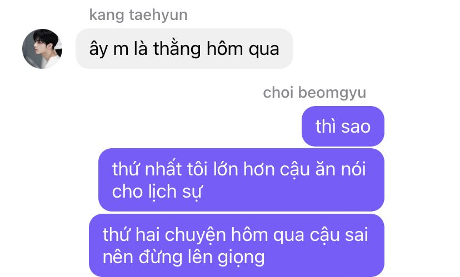Click the word 'beomgyu' in the right-side name
Image resolution: width=460 pixels, height=277 pixels.
pyautogui.click(x=332, y=93)
